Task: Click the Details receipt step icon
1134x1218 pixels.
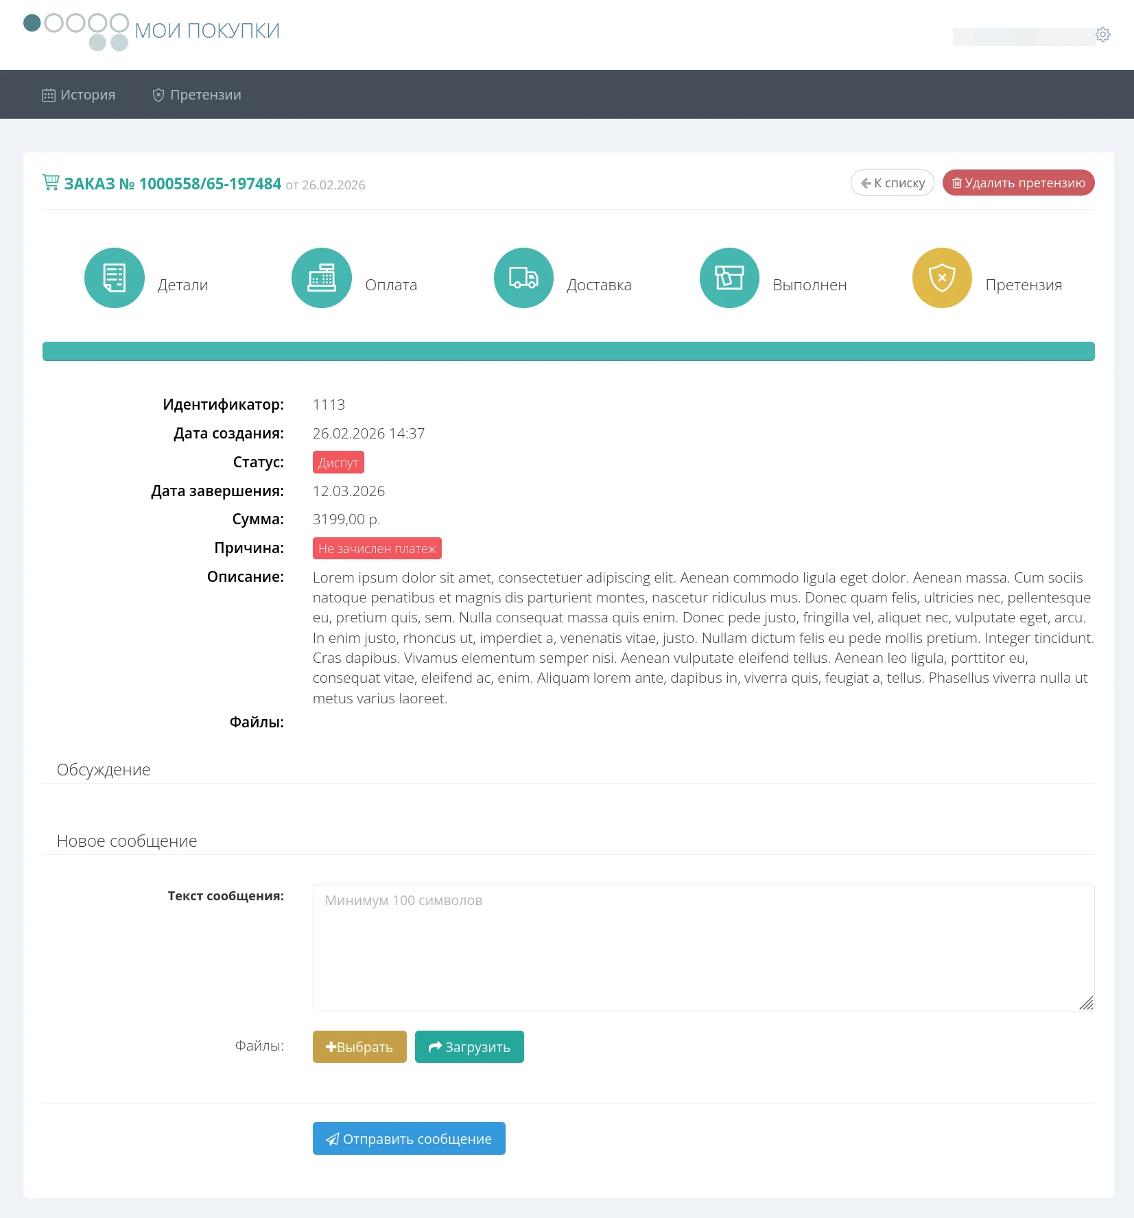Action: 114,278
